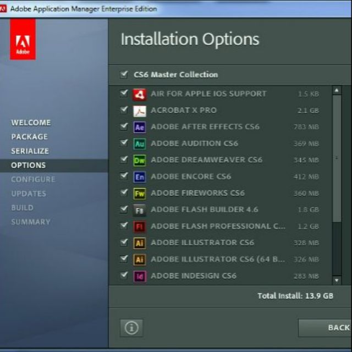Click the Acrobat X Pro icon

coord(139,111)
